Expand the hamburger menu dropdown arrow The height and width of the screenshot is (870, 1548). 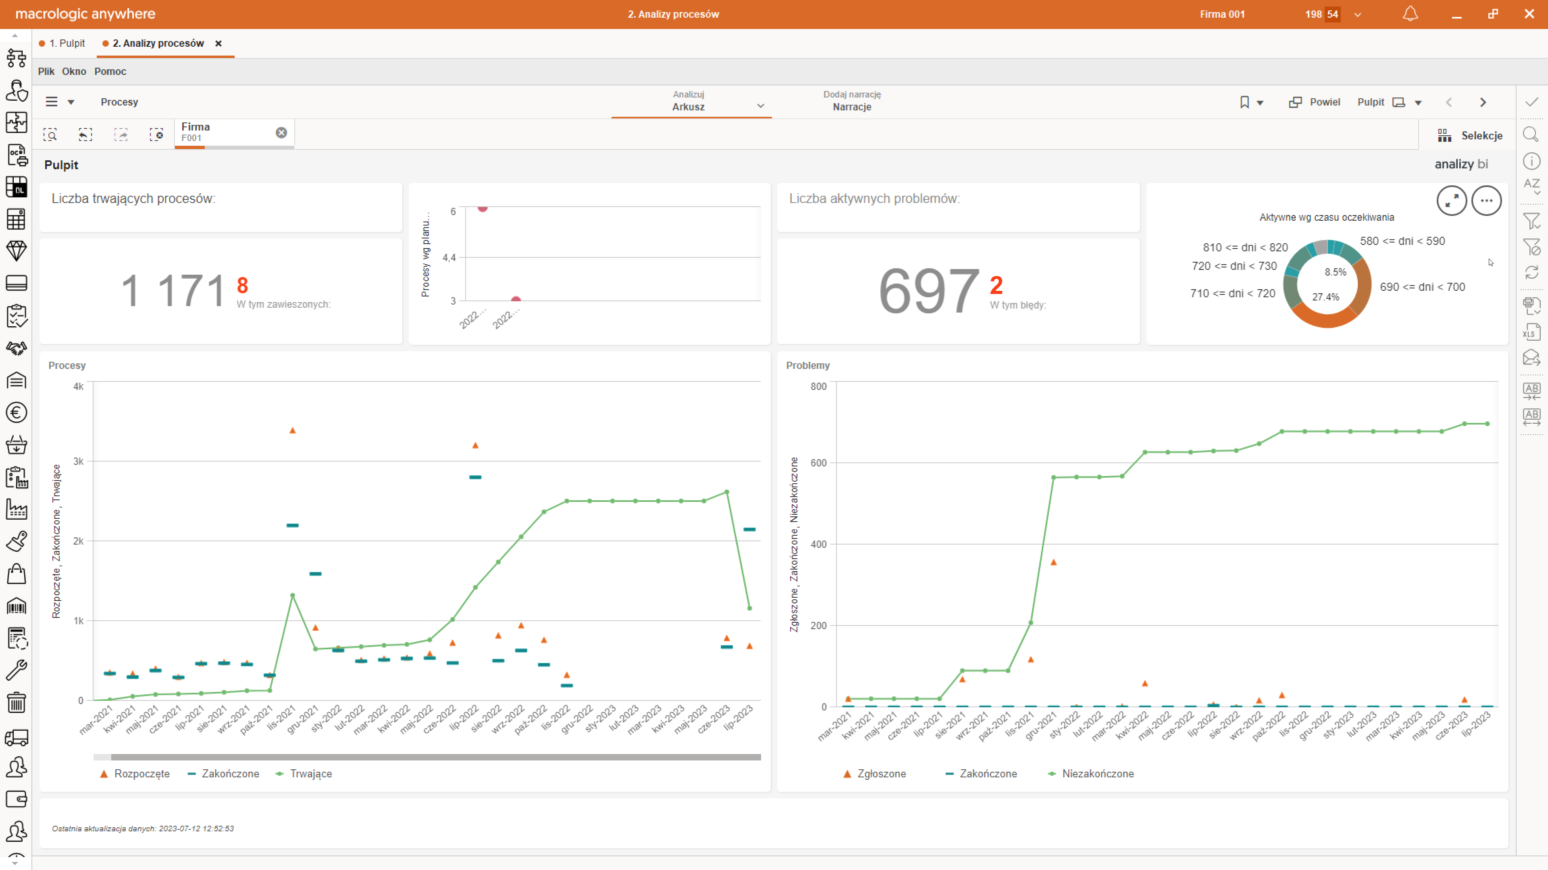coord(71,102)
